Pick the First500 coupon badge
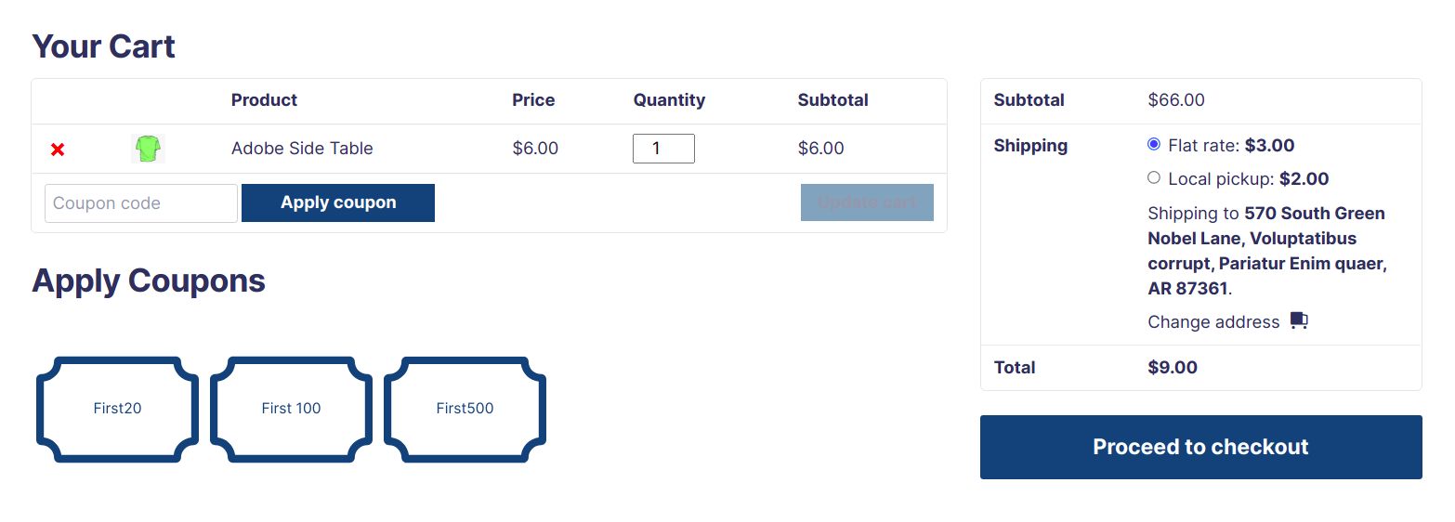The height and width of the screenshot is (522, 1455). click(x=465, y=409)
